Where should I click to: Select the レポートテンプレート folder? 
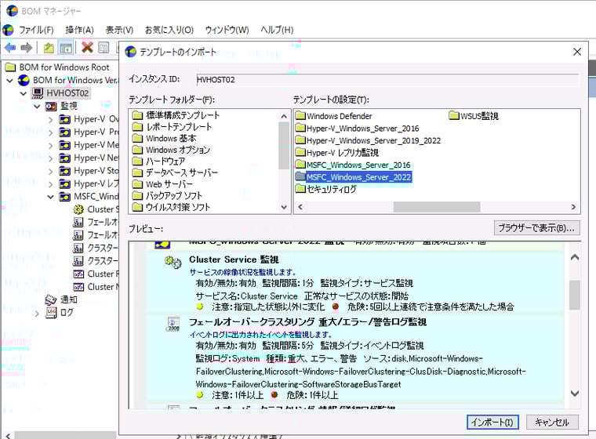point(172,126)
